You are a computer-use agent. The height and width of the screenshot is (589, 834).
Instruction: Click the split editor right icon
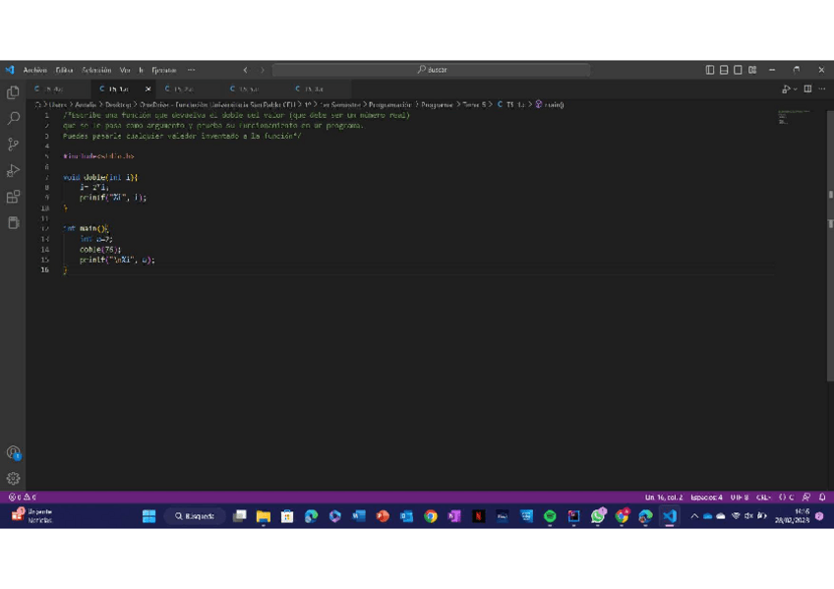(x=807, y=88)
